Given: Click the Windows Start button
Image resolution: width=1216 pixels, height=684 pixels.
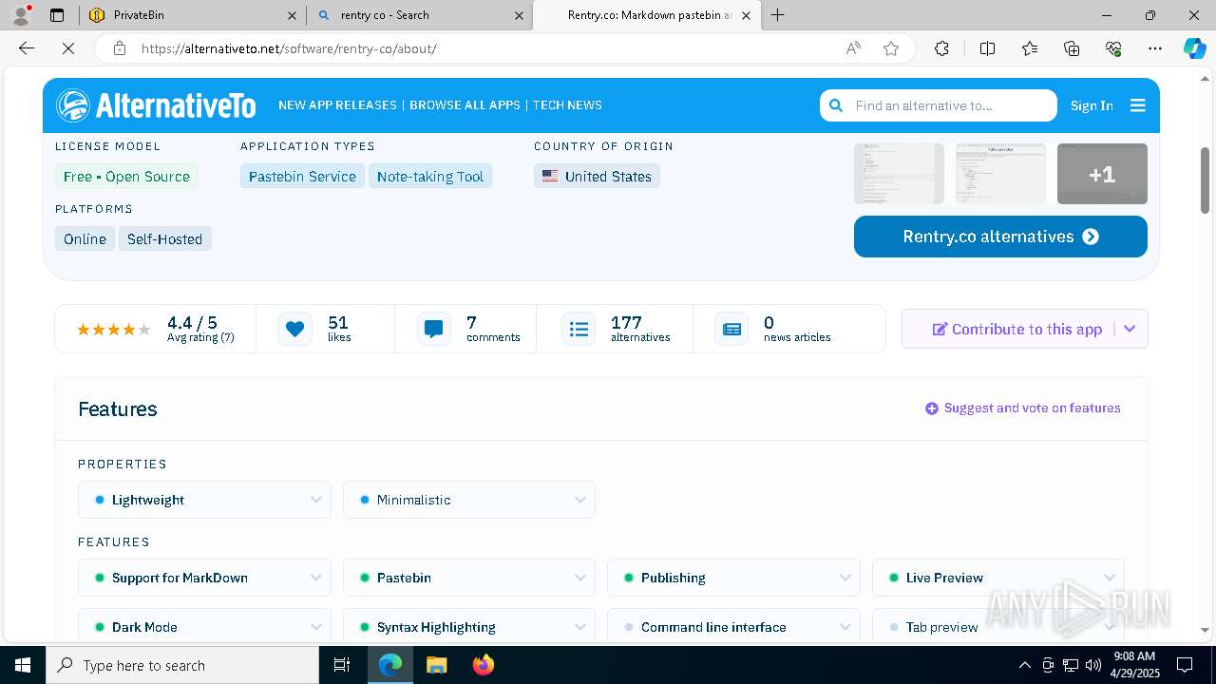Looking at the screenshot, I should click(x=23, y=665).
